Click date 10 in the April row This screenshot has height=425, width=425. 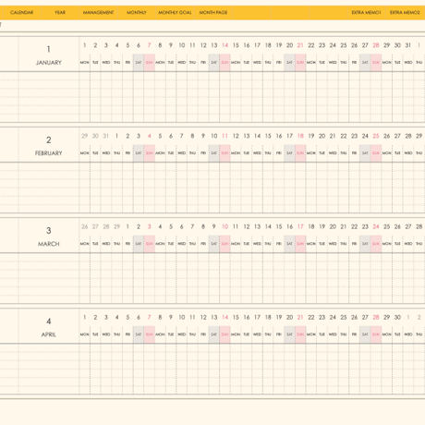pos(182,317)
